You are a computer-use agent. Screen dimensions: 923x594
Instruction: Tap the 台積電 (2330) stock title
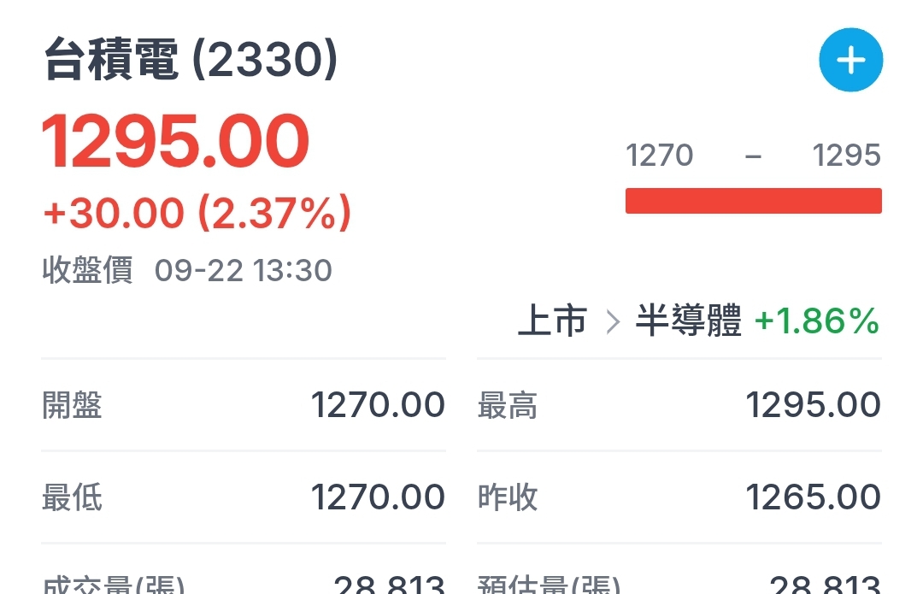(x=191, y=62)
